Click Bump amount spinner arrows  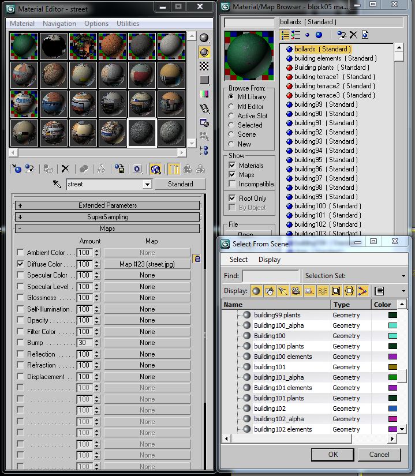(97, 343)
